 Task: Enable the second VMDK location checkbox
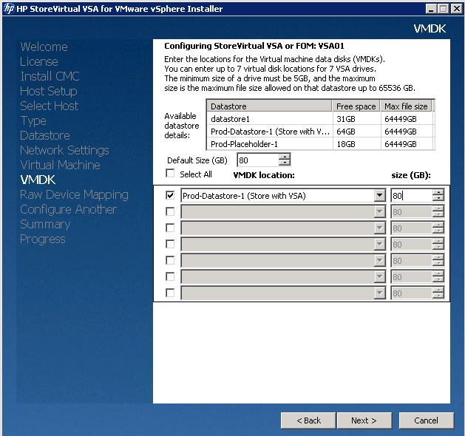170,211
